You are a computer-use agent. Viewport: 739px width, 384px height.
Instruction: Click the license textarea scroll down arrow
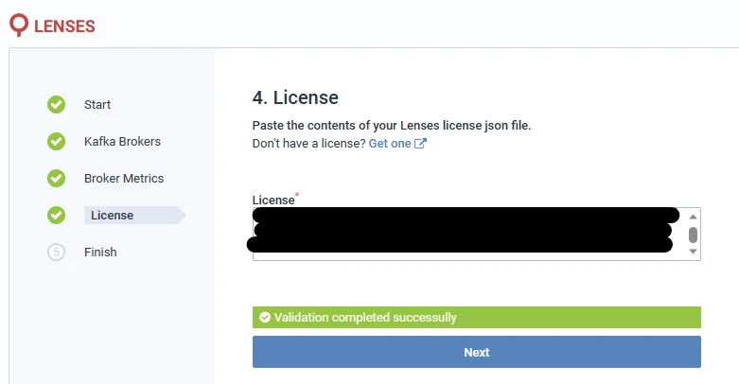coord(693,252)
